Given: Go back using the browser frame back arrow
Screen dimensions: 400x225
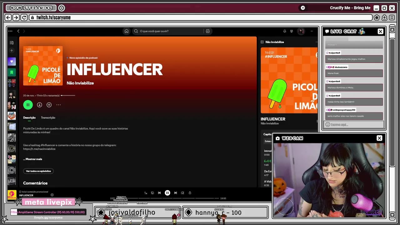Looking at the screenshot, I should [8, 18].
